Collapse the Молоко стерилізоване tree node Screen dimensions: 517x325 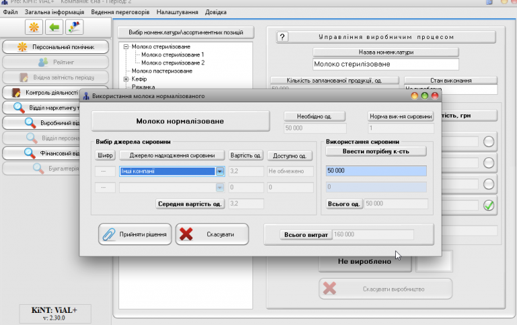point(126,47)
